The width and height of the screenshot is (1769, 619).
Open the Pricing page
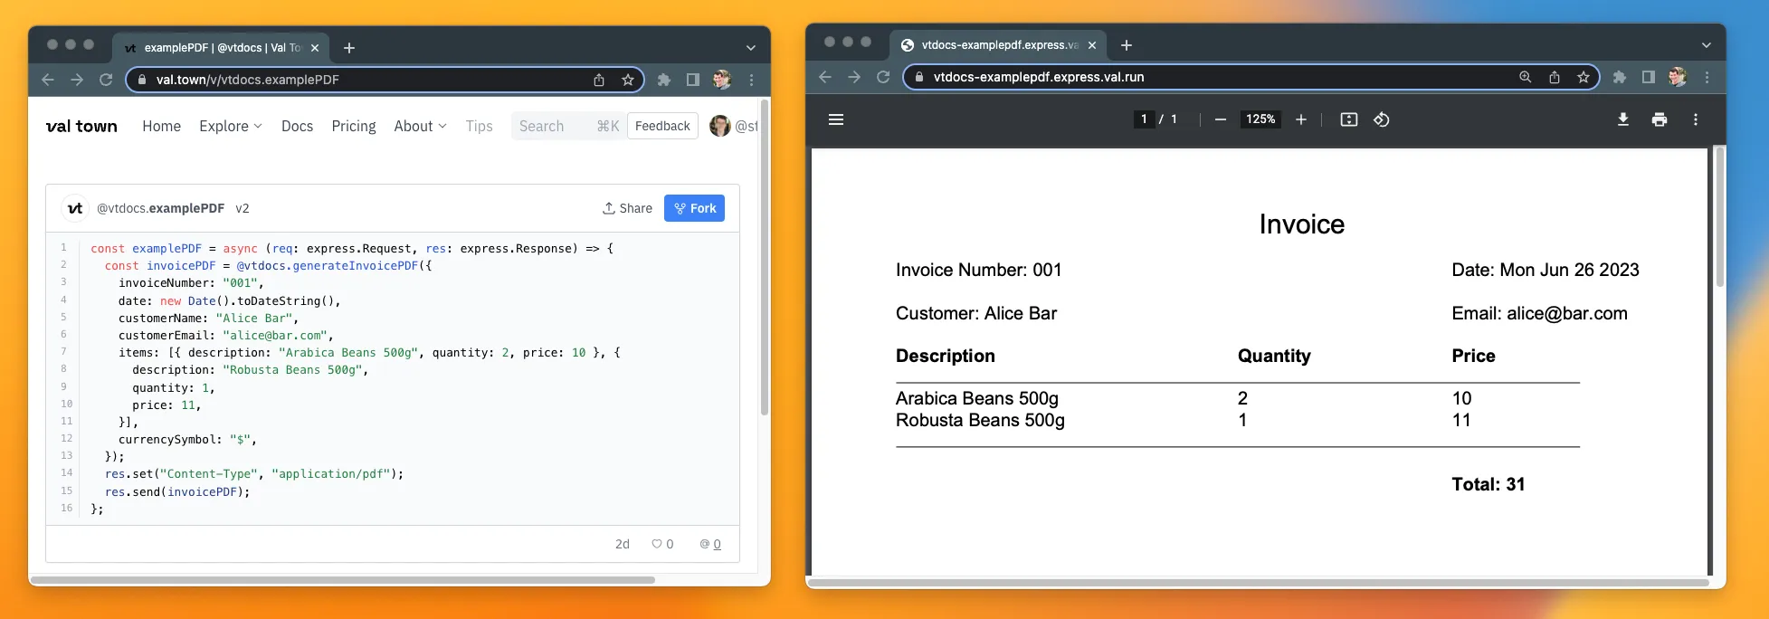354,126
